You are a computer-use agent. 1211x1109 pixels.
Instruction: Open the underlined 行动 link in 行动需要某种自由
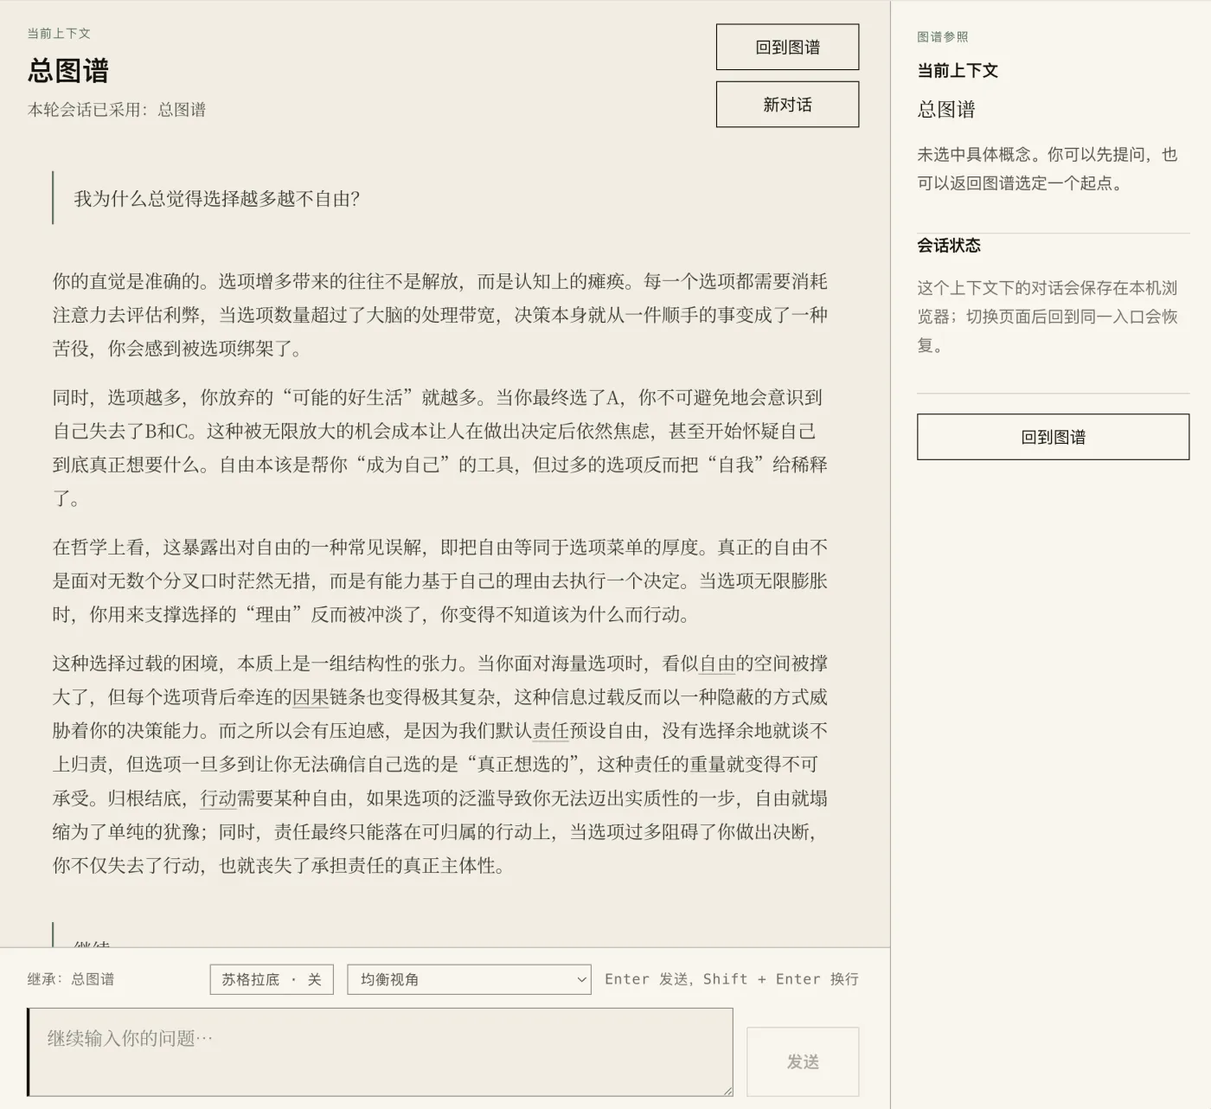(x=218, y=798)
